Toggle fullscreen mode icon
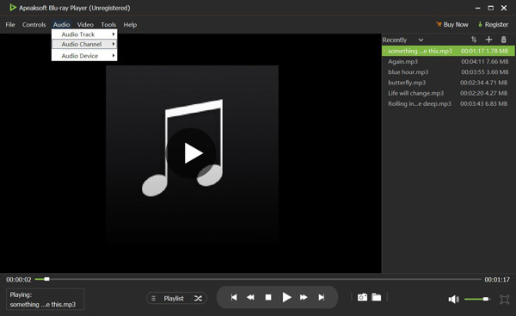Image resolution: width=516 pixels, height=316 pixels. point(504,299)
